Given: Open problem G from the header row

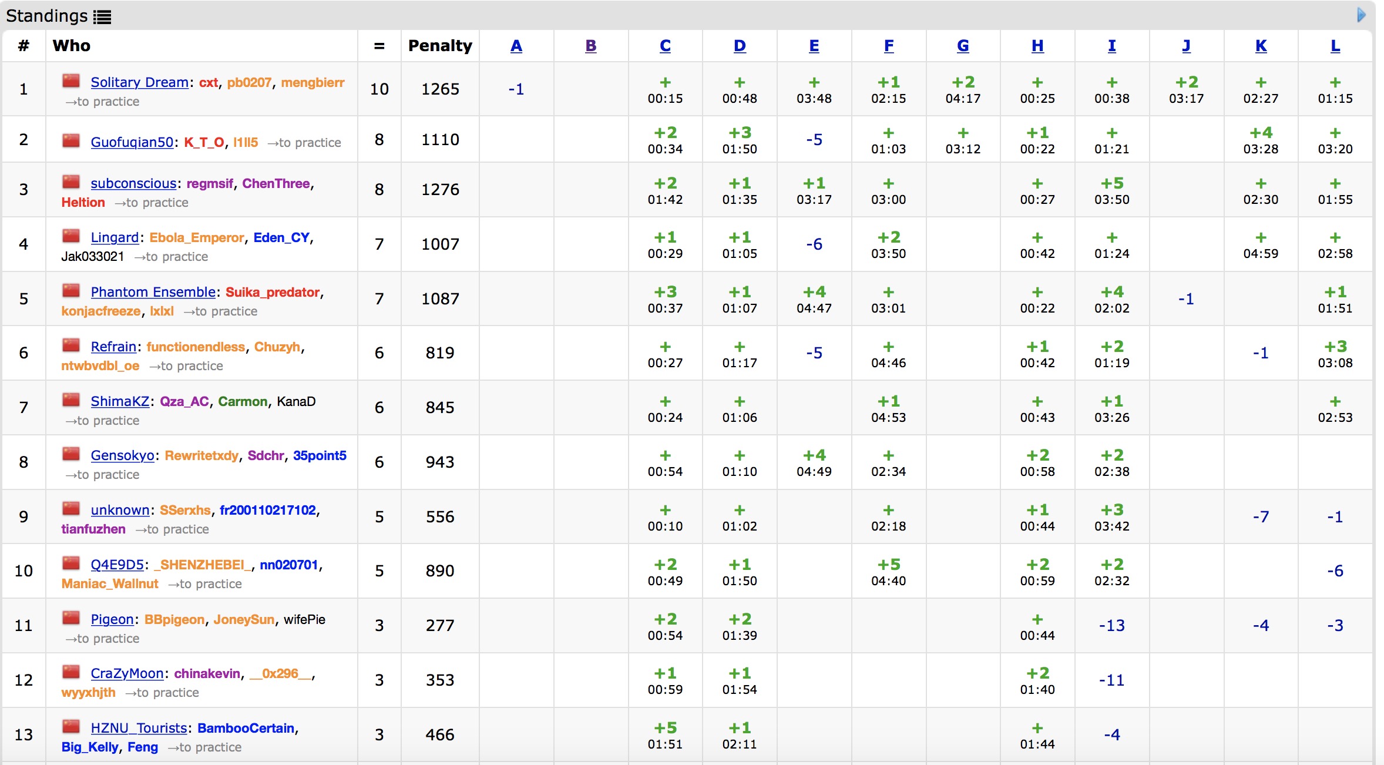Looking at the screenshot, I should (x=962, y=46).
